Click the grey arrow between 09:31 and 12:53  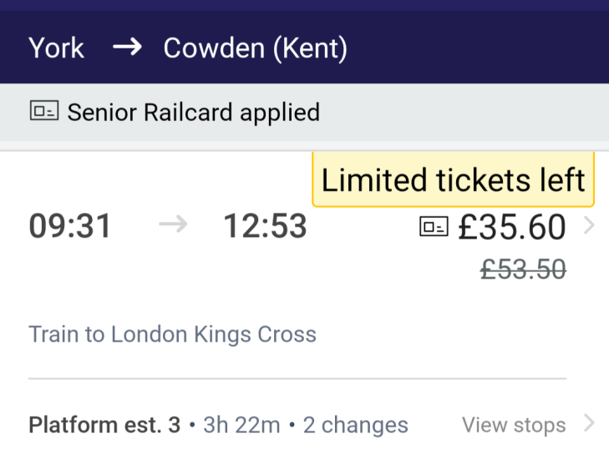tap(173, 226)
